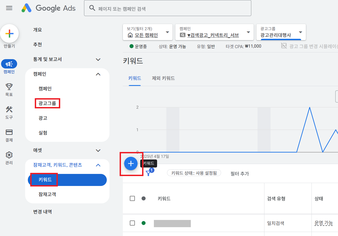Click 유형: 일반 text
338x236 pixels.
206,46
